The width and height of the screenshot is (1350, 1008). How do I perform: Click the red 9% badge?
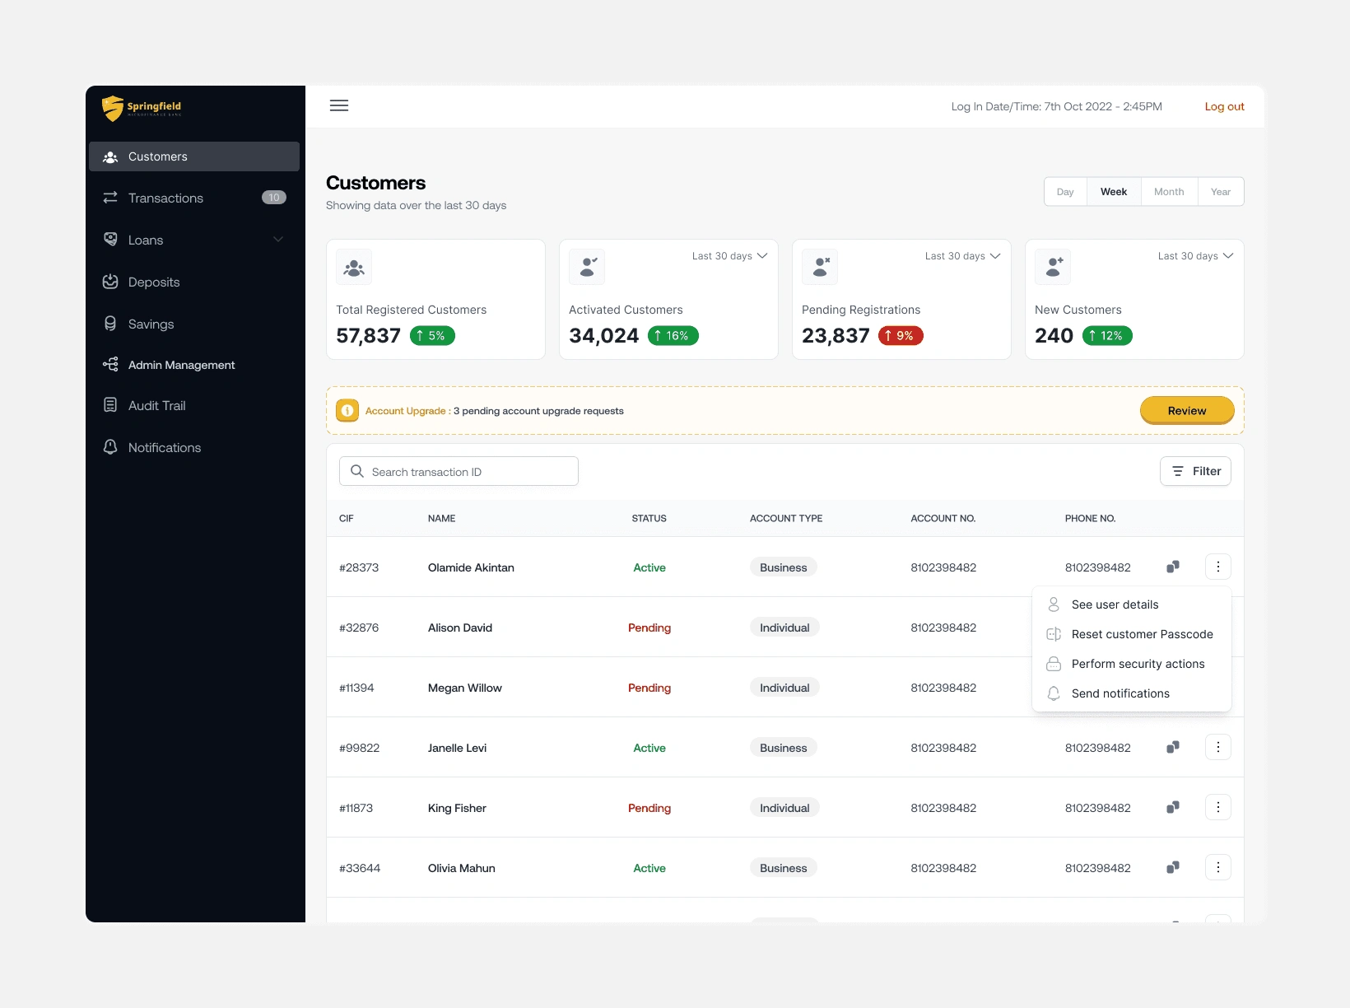point(901,335)
